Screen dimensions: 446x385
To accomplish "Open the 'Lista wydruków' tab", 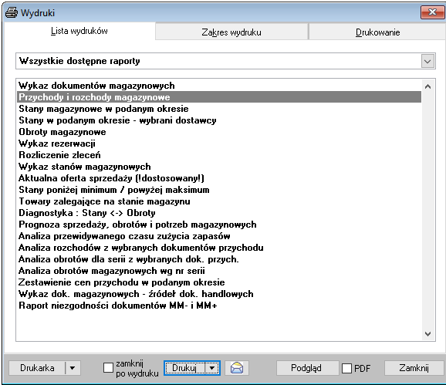I will click(x=79, y=31).
